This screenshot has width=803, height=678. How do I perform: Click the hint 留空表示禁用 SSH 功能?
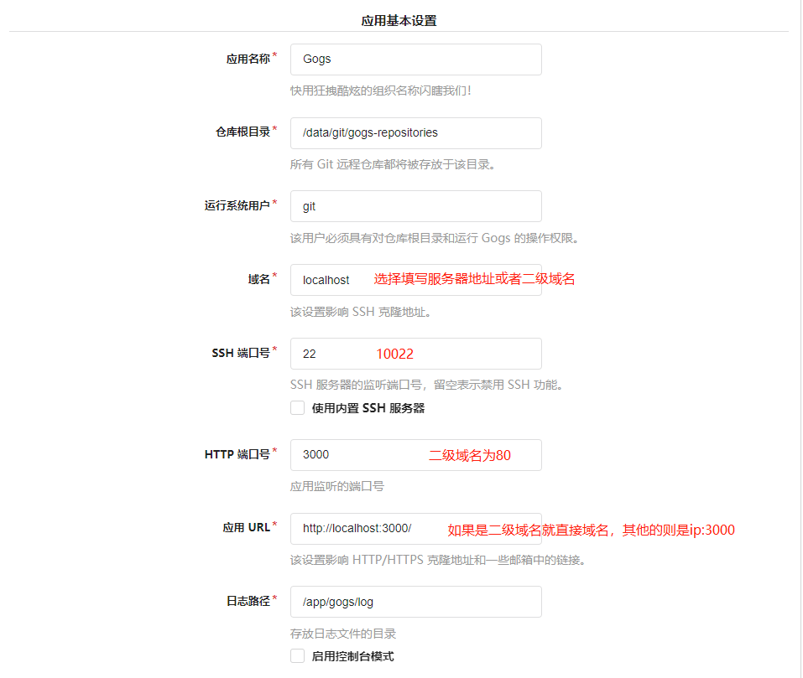(427, 385)
